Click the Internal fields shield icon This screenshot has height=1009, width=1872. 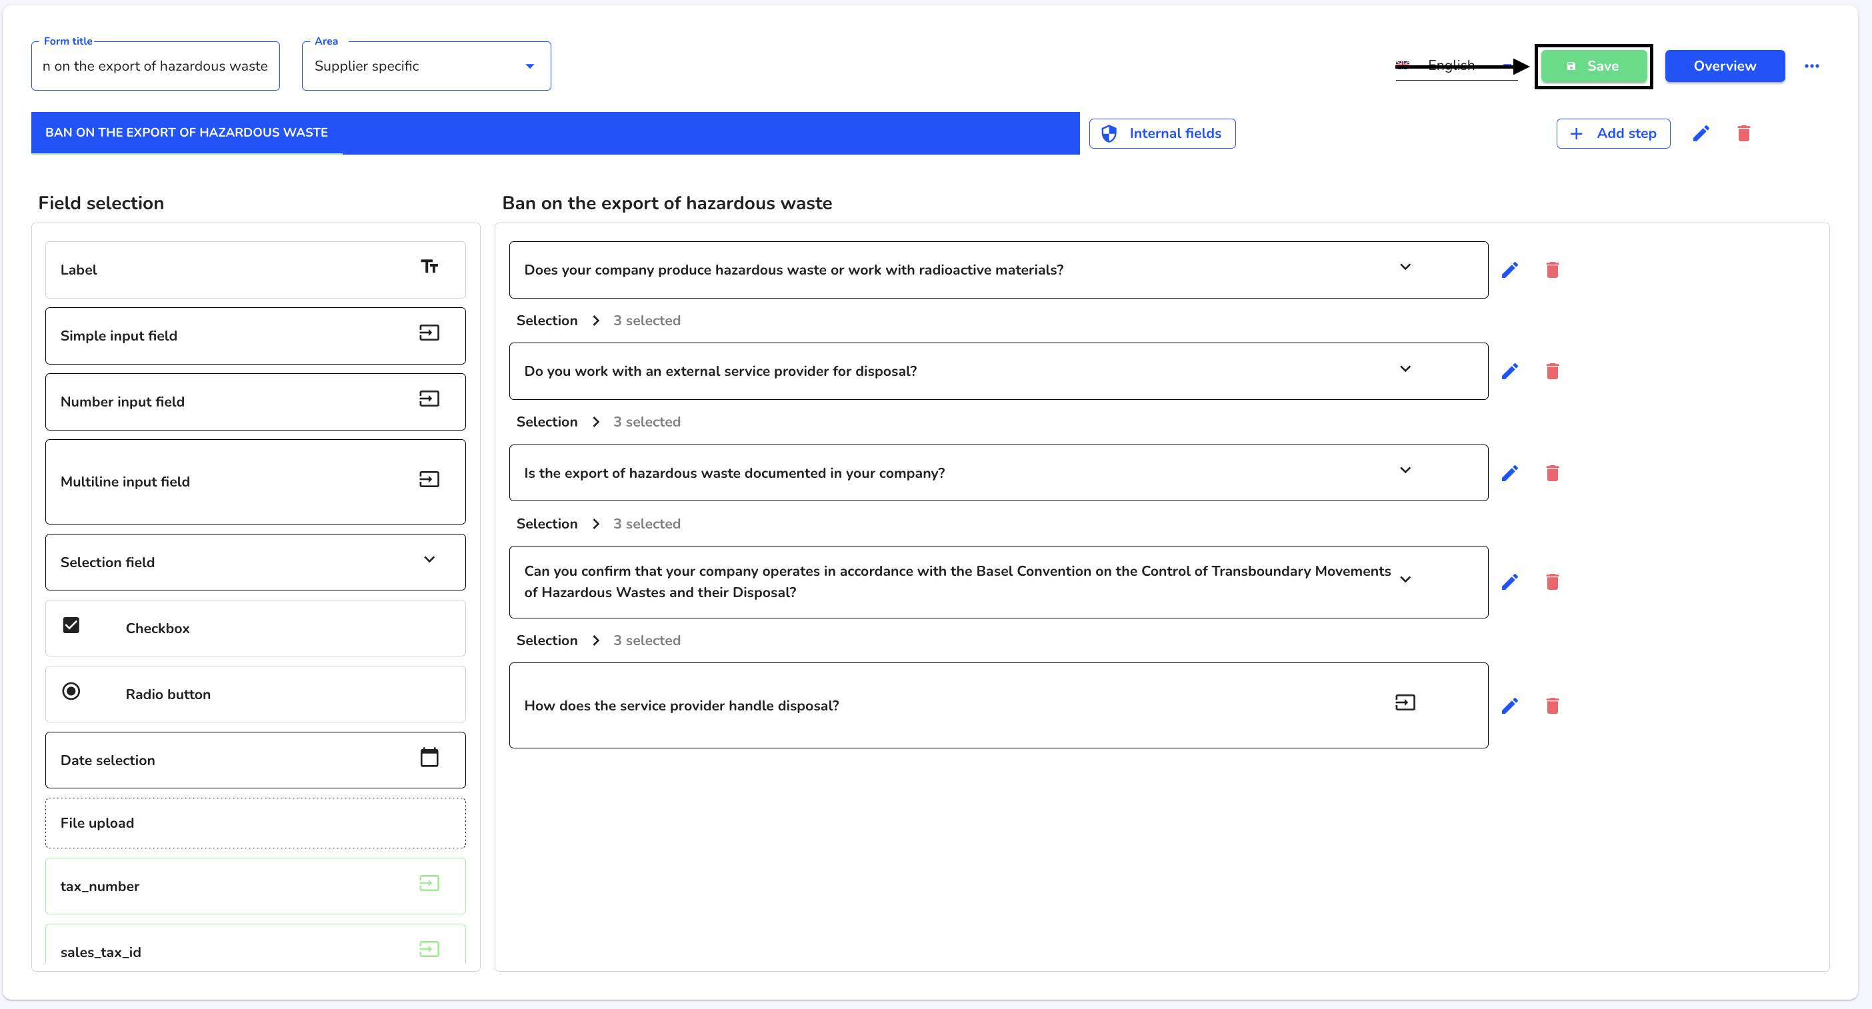1109,133
